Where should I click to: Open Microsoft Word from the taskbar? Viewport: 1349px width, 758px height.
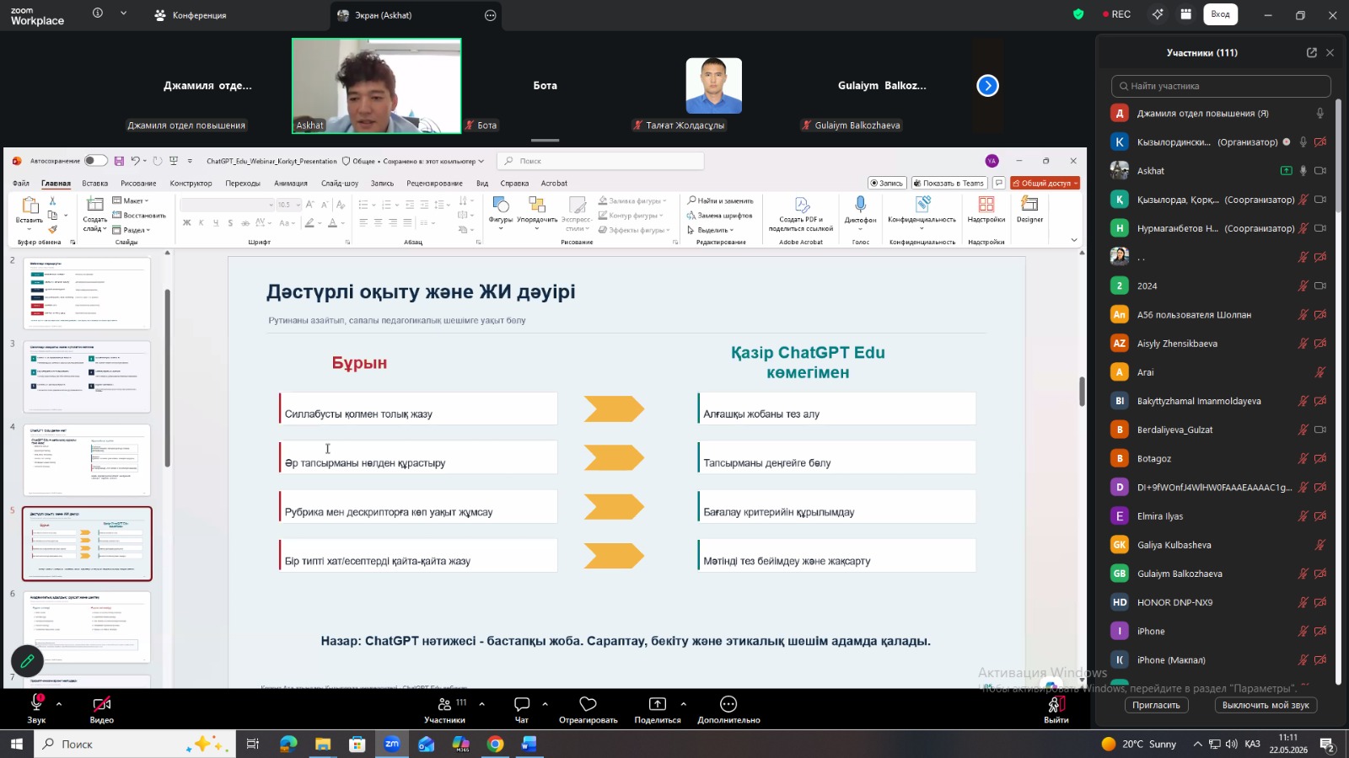click(529, 744)
